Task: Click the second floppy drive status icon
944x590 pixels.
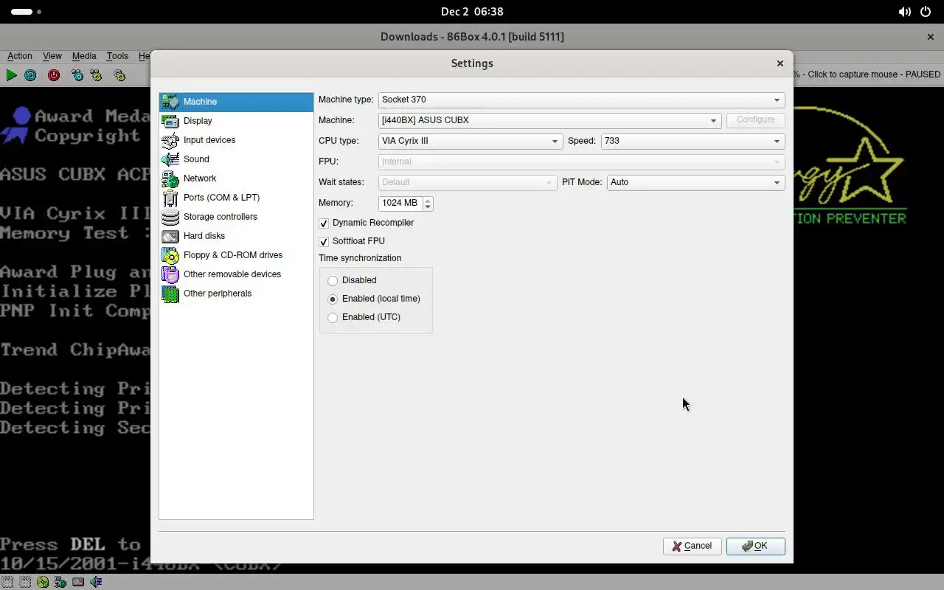Action: (25, 582)
